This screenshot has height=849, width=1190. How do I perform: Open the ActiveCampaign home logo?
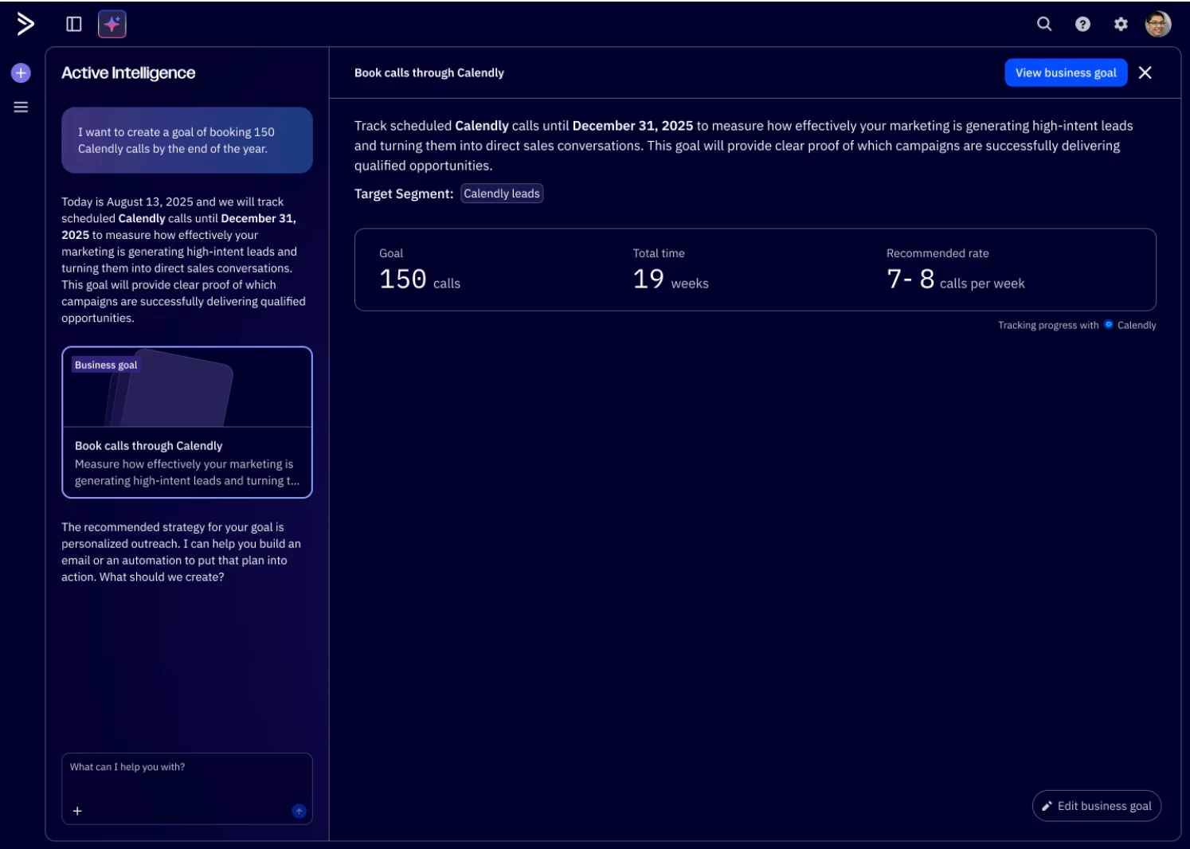(x=23, y=24)
